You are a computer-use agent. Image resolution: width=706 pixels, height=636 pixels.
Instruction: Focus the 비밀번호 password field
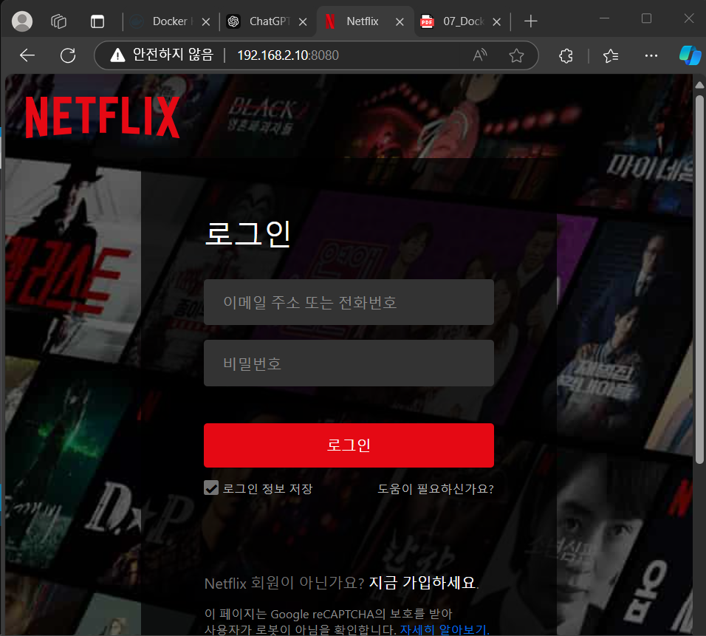tap(349, 363)
